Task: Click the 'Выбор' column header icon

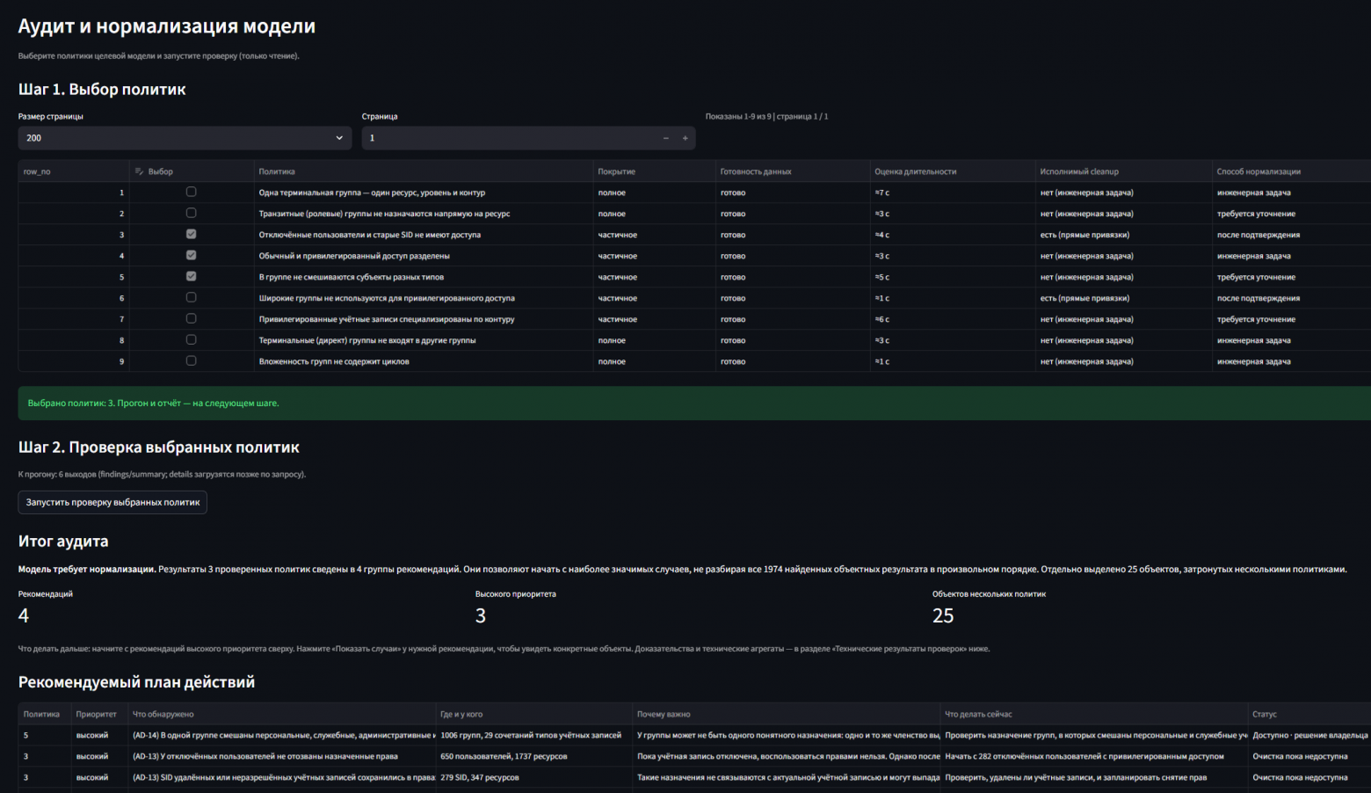Action: (x=139, y=171)
